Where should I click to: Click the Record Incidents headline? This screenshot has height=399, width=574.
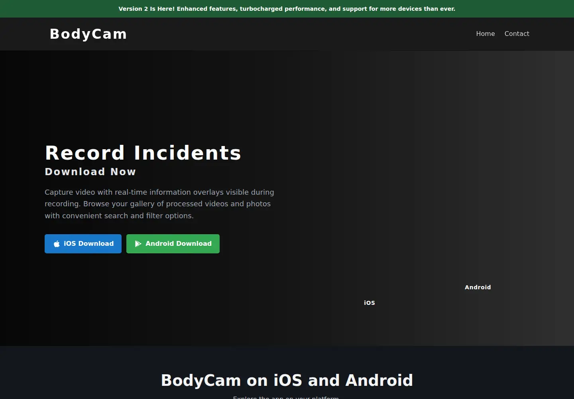(143, 153)
